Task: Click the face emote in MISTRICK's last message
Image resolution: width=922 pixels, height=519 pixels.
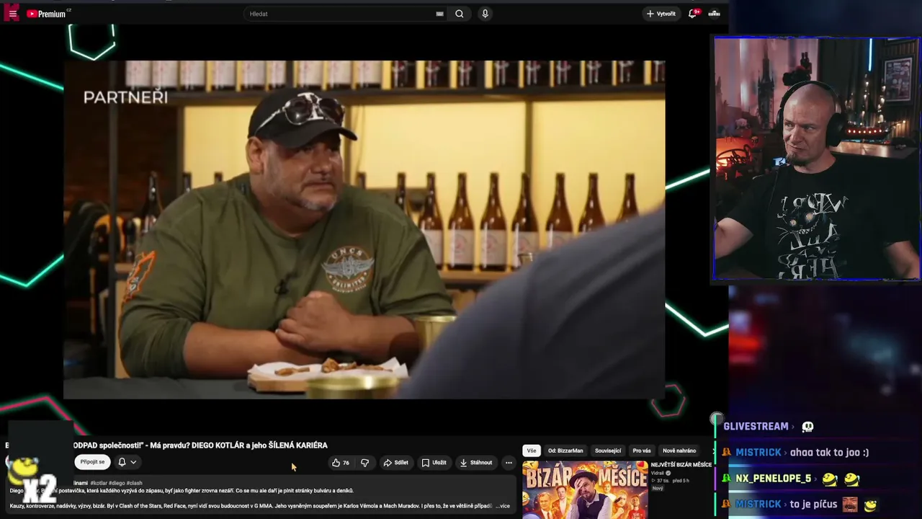Action: click(x=851, y=504)
